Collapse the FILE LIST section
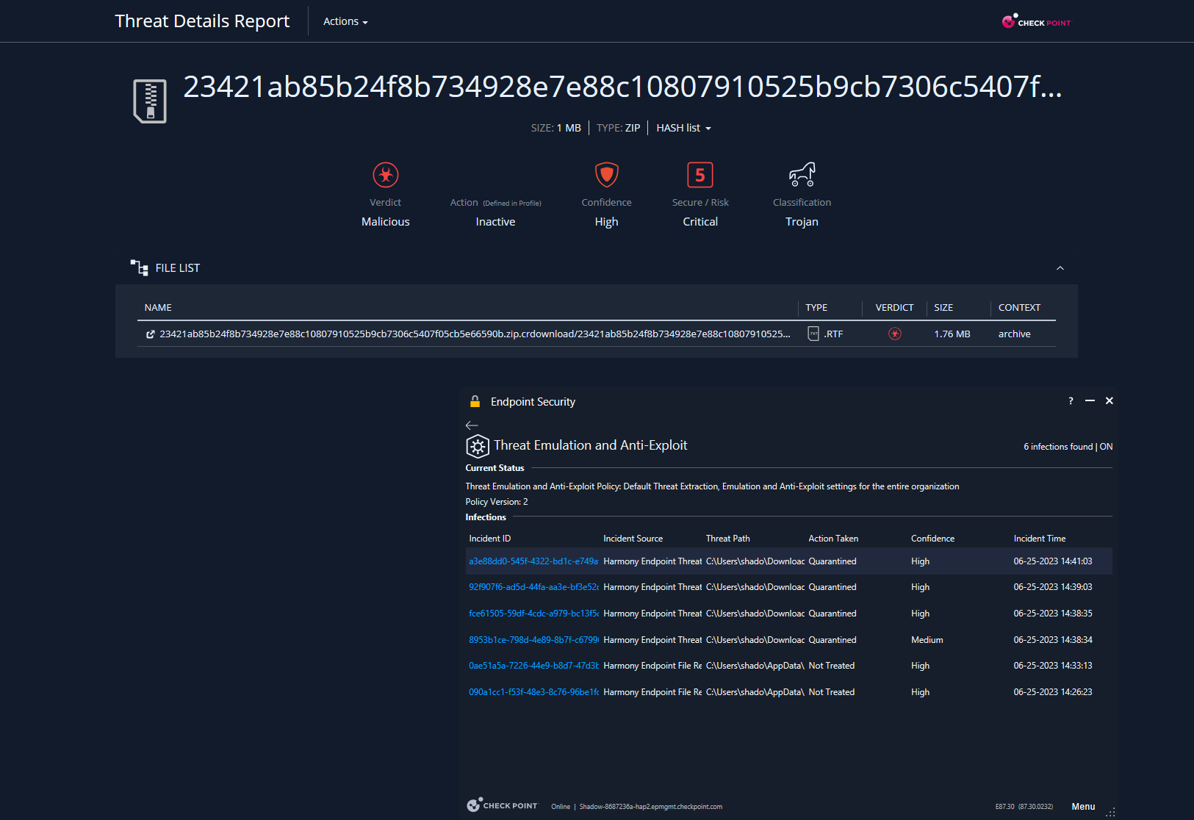Image resolution: width=1194 pixels, height=820 pixels. click(x=1060, y=268)
